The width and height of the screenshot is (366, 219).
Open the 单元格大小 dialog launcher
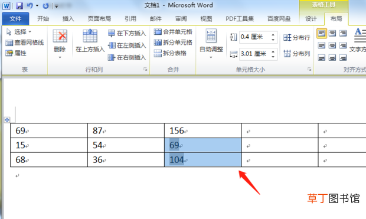pos(309,69)
